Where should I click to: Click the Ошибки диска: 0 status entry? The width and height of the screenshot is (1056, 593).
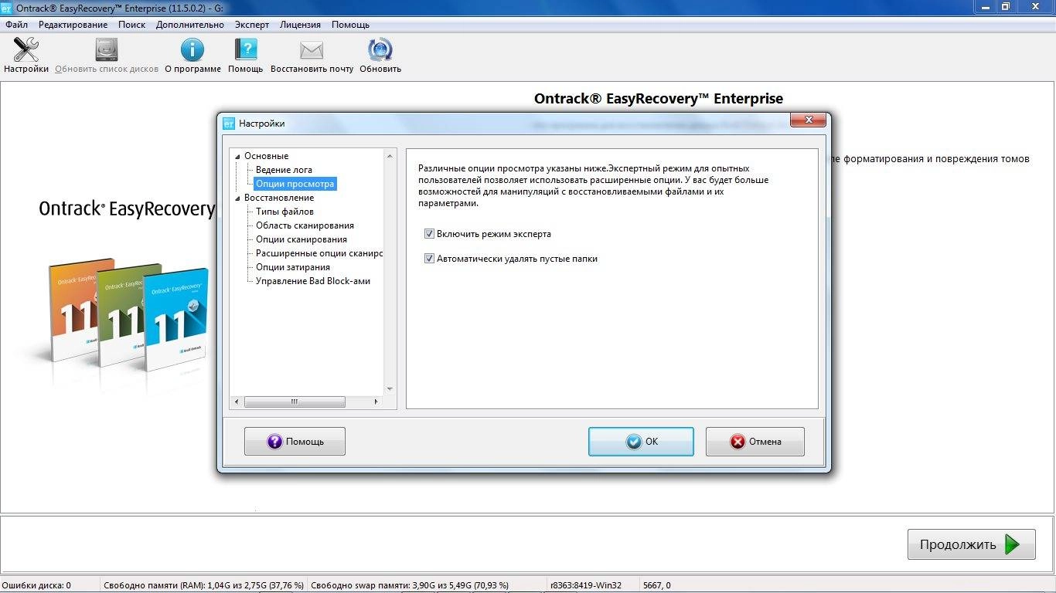pyautogui.click(x=36, y=585)
